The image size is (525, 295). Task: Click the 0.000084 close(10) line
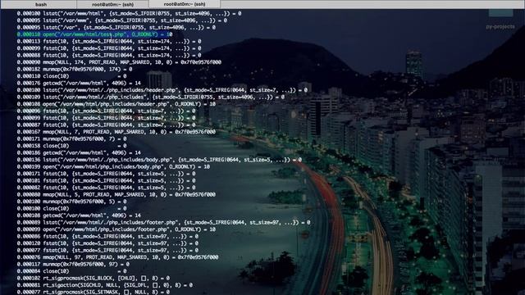click(x=71, y=271)
